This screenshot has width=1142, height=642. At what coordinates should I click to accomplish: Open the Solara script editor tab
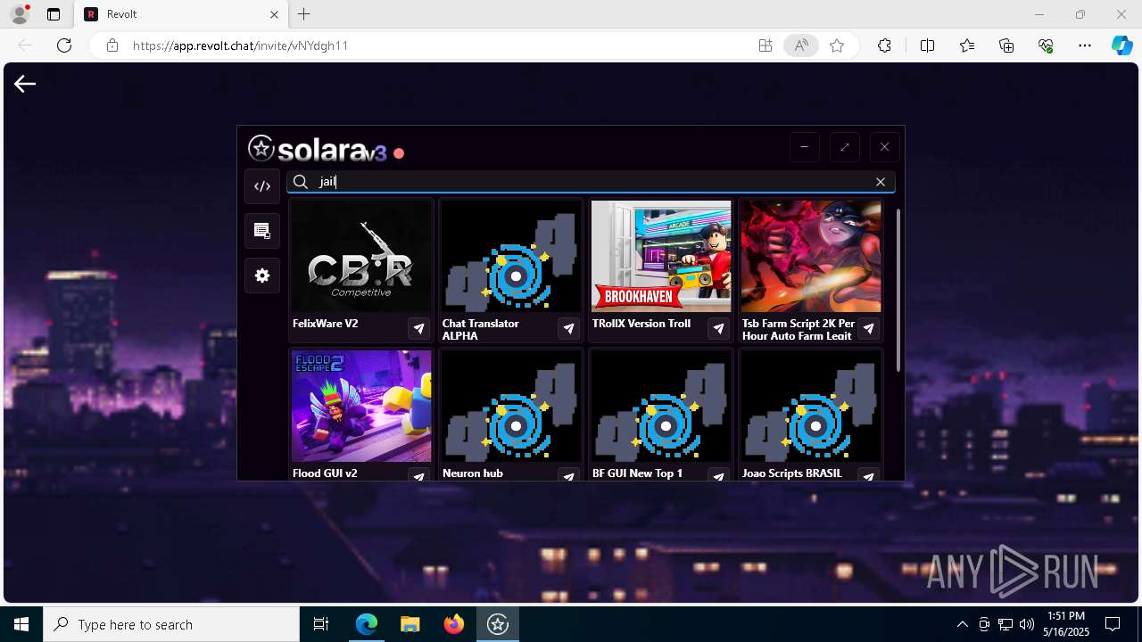click(x=262, y=186)
